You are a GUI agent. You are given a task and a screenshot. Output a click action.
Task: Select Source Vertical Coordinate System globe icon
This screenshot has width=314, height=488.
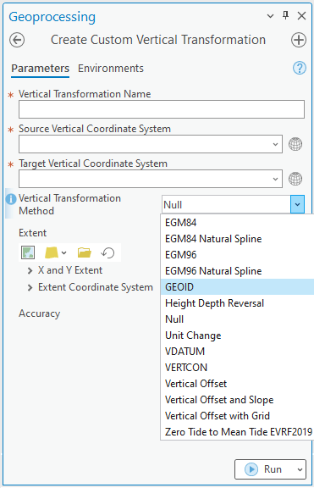click(295, 144)
